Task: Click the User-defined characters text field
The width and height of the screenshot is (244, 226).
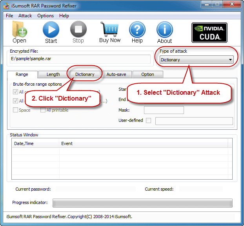Action: (x=194, y=121)
